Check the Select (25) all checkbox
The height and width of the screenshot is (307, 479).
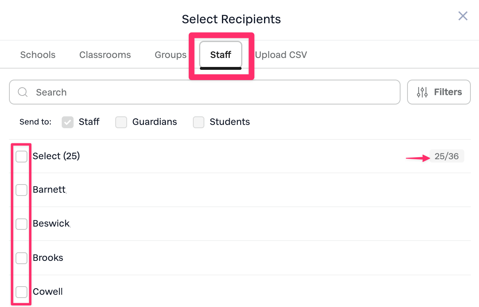tap(22, 156)
